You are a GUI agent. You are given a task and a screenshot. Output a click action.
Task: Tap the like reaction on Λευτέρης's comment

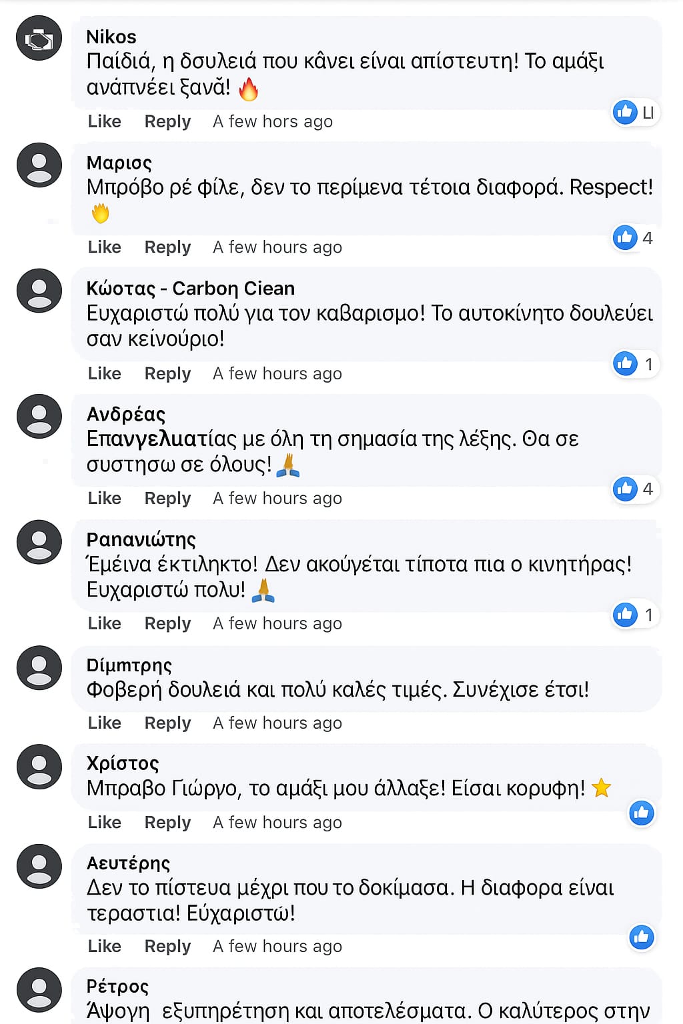click(642, 937)
